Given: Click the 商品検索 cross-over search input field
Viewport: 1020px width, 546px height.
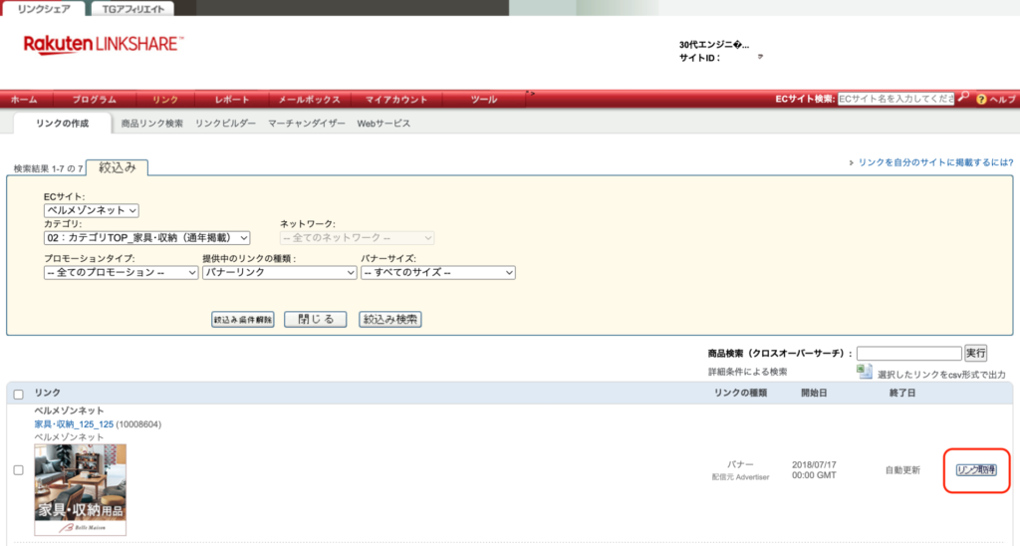Looking at the screenshot, I should pos(908,353).
